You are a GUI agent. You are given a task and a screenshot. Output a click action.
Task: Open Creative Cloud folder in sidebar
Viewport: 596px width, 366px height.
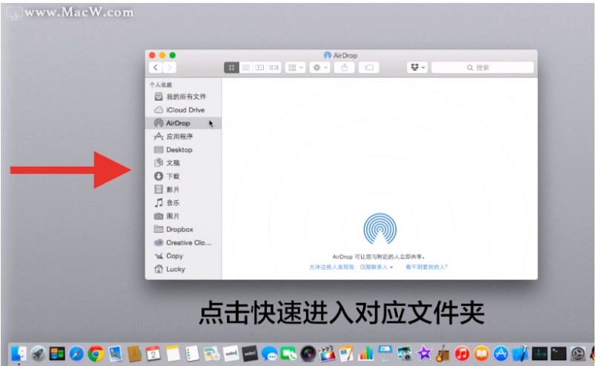183,243
